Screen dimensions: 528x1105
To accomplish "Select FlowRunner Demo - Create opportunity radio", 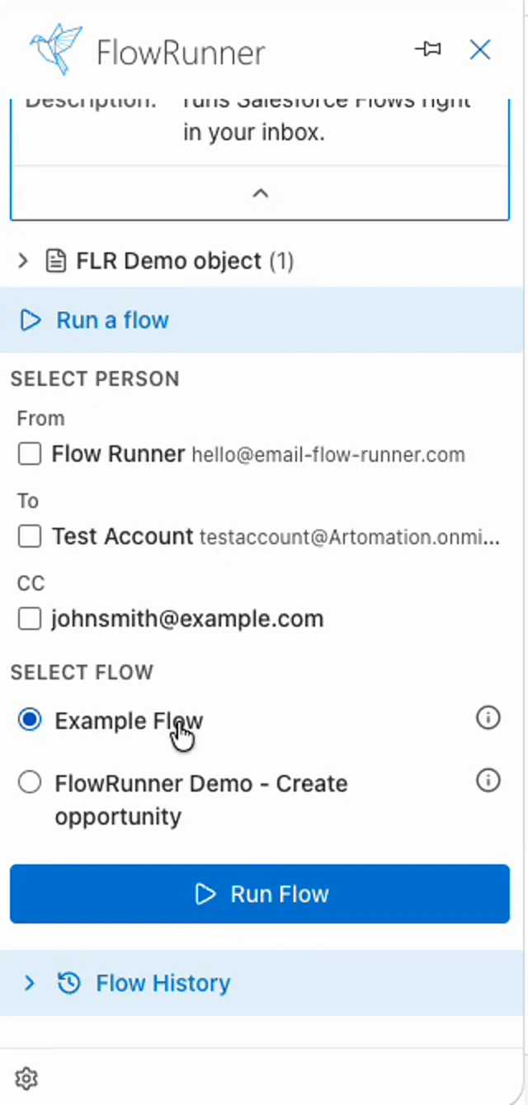I will pos(30,783).
